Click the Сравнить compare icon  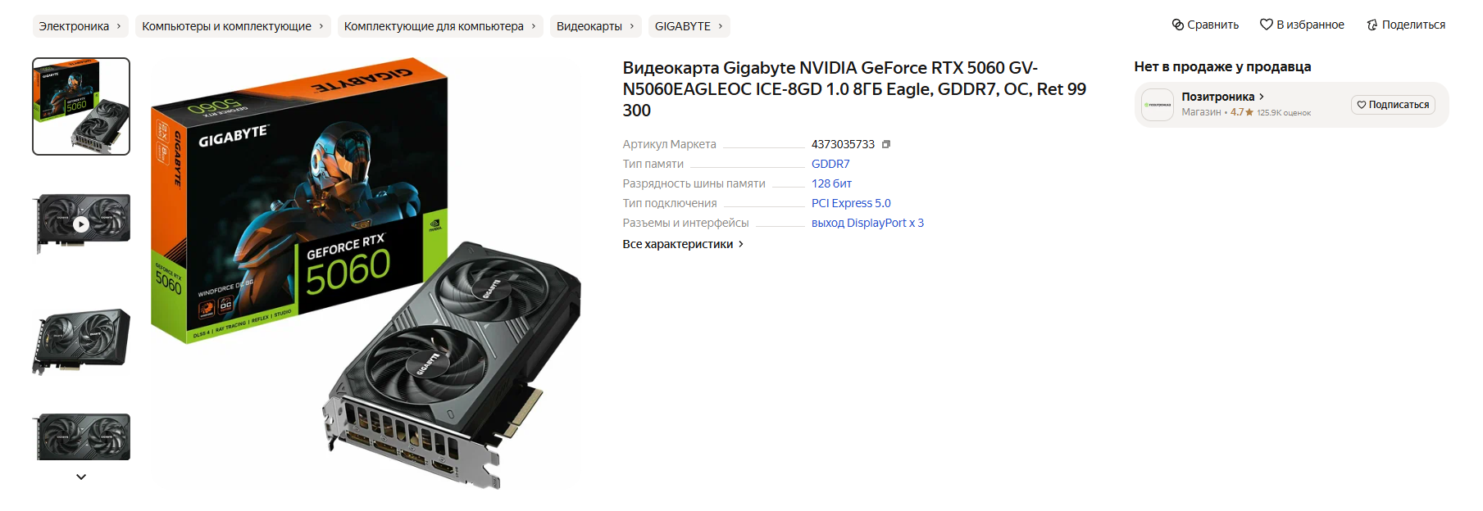pyautogui.click(x=1177, y=25)
